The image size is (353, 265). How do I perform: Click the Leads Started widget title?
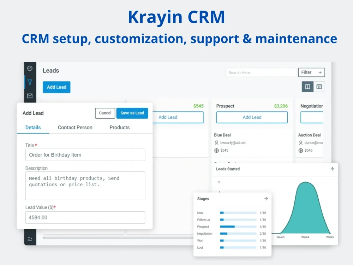tap(228, 169)
